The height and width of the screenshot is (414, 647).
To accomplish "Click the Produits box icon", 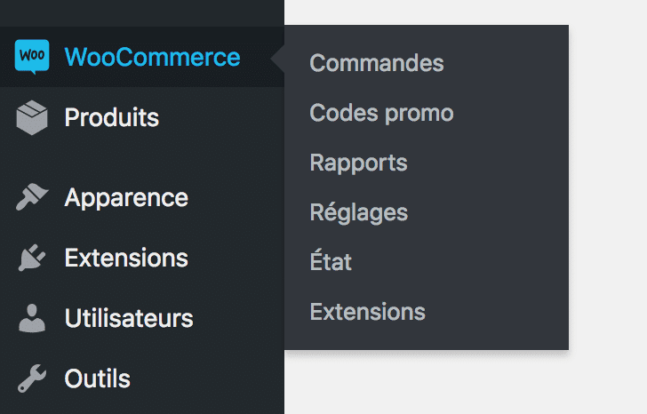I will click(32, 117).
